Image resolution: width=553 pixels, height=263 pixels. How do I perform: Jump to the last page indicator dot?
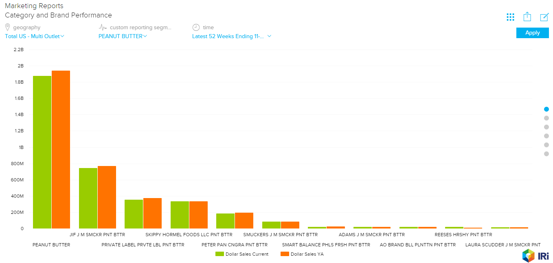546,154
